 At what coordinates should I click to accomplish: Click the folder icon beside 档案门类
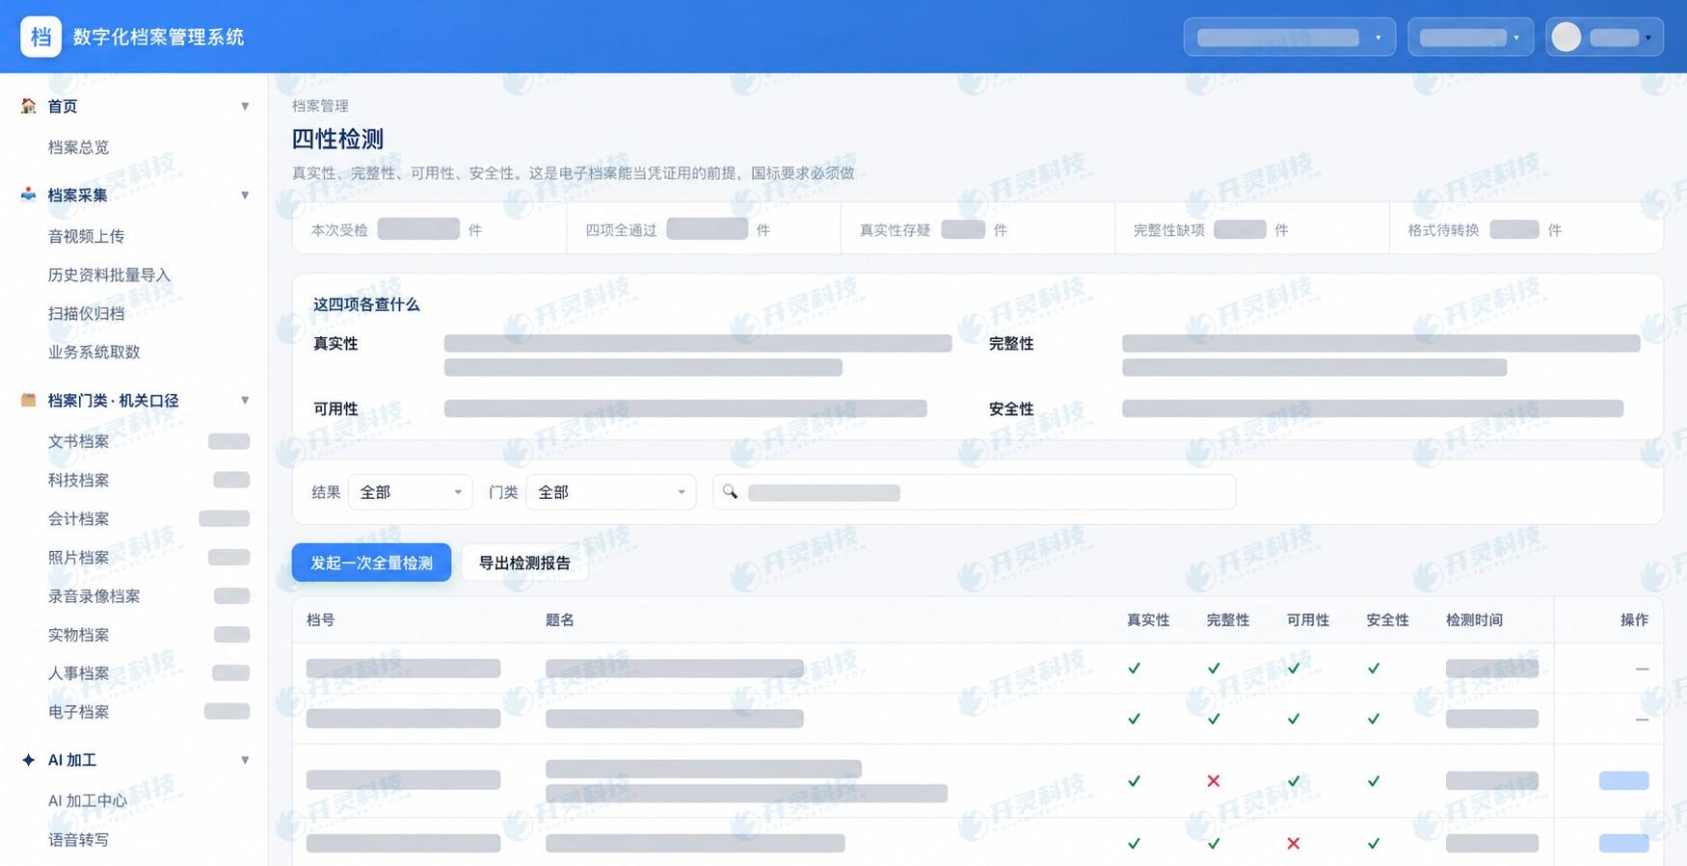click(29, 400)
